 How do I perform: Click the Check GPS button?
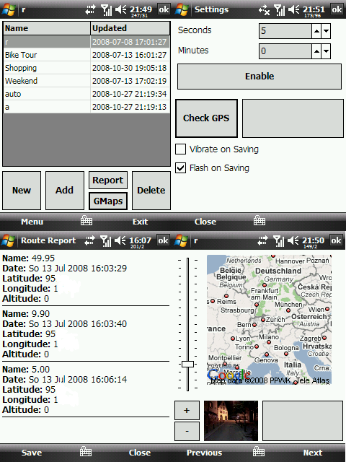pyautogui.click(x=206, y=118)
